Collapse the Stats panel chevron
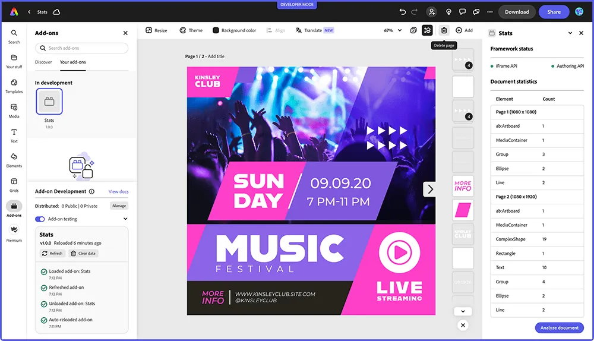This screenshot has height=341, width=594. point(570,33)
